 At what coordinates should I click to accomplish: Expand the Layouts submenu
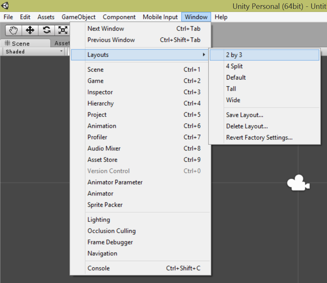[139, 55]
